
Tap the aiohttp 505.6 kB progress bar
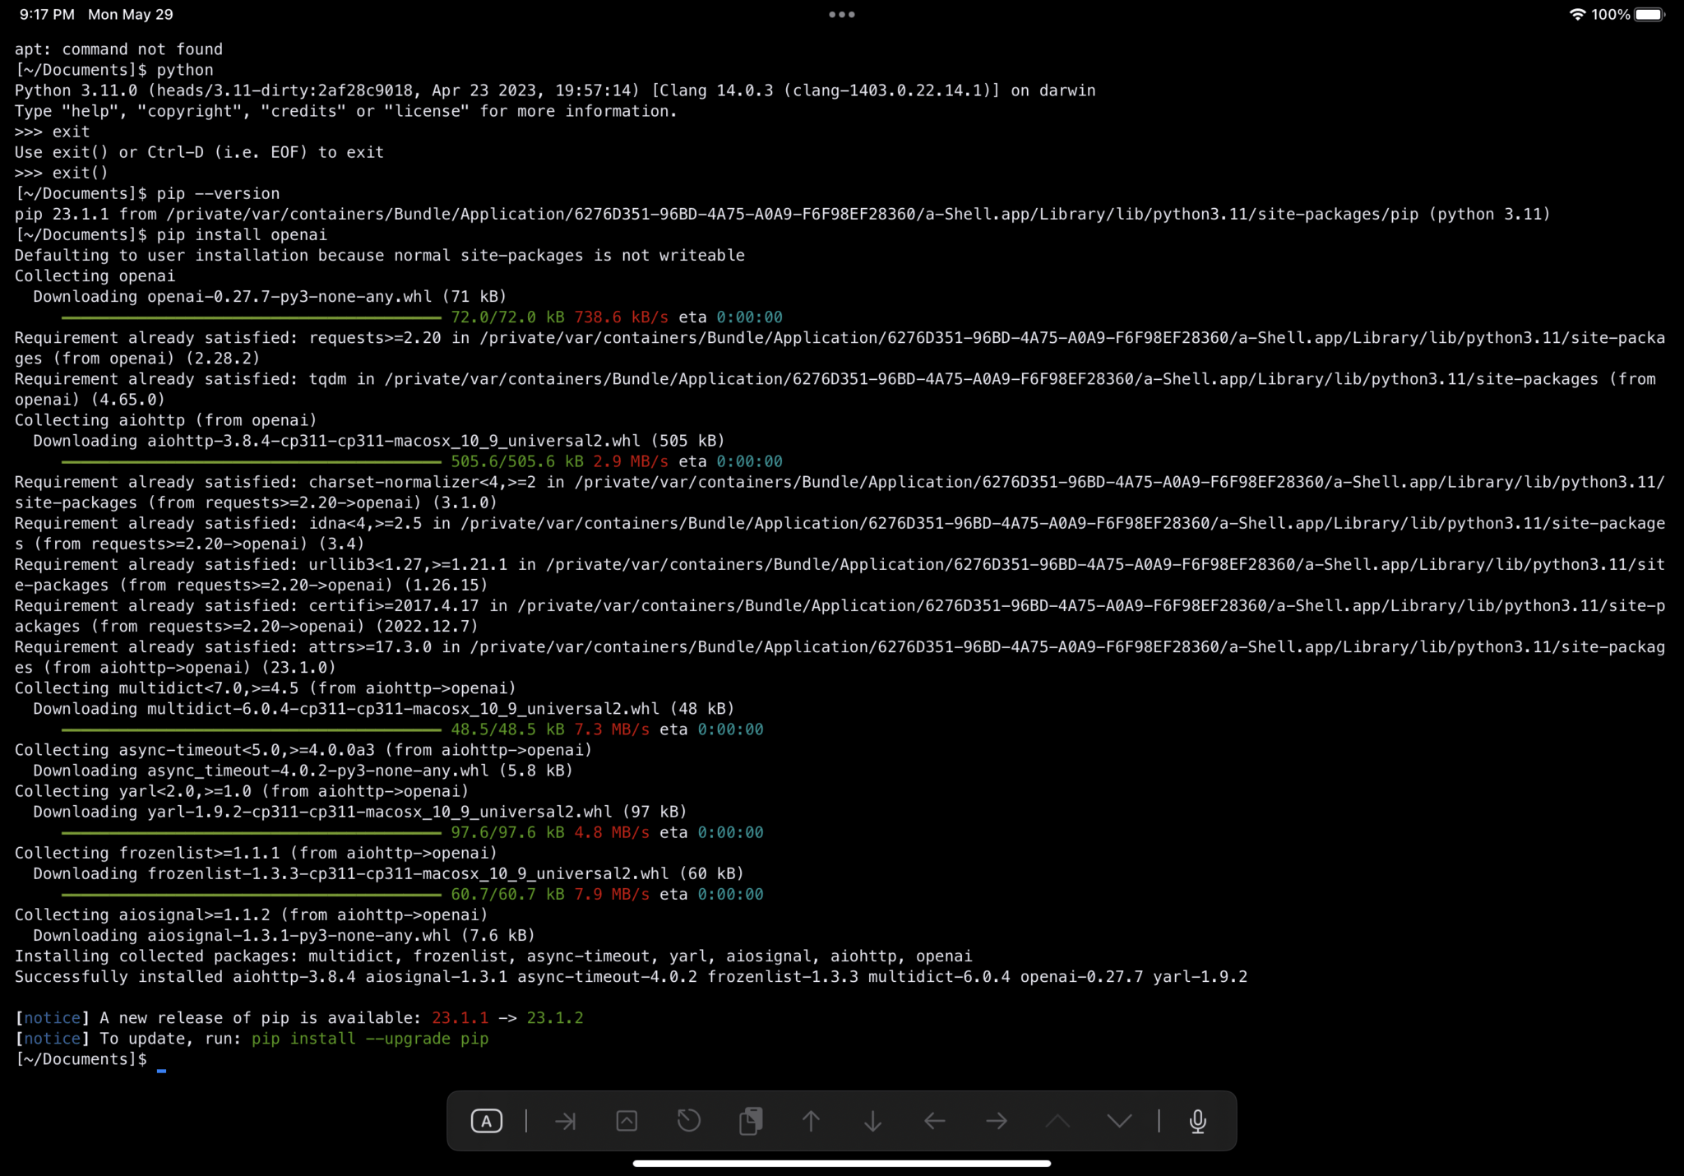click(252, 461)
